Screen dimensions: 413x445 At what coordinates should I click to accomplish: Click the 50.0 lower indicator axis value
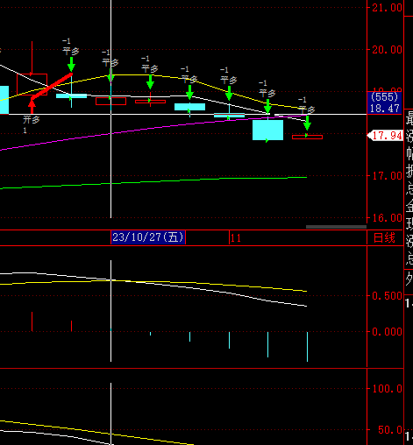point(390,430)
